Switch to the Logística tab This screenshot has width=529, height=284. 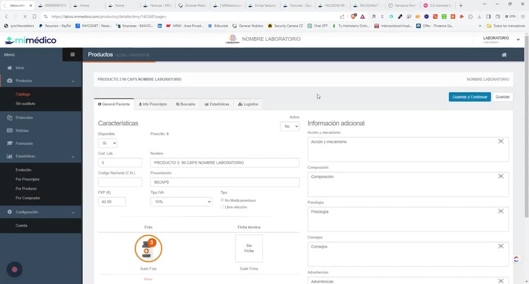tap(248, 104)
